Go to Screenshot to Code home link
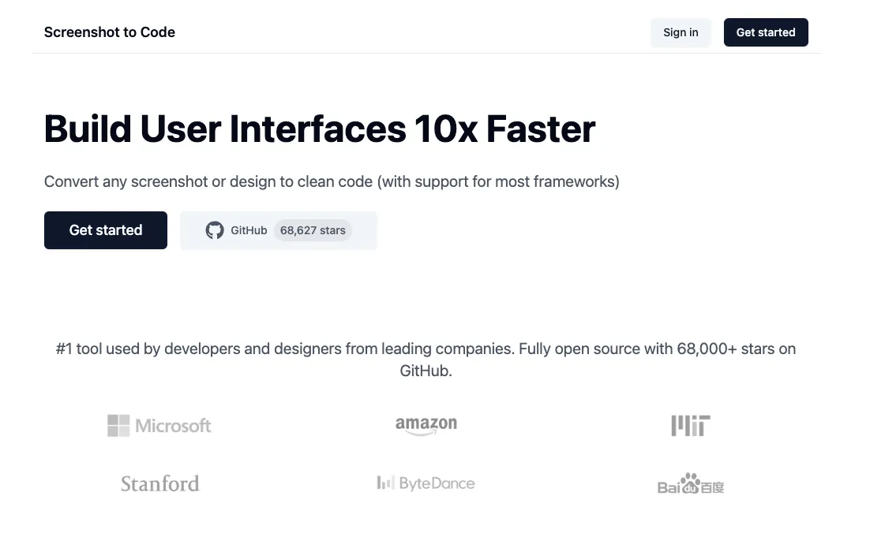 (109, 32)
